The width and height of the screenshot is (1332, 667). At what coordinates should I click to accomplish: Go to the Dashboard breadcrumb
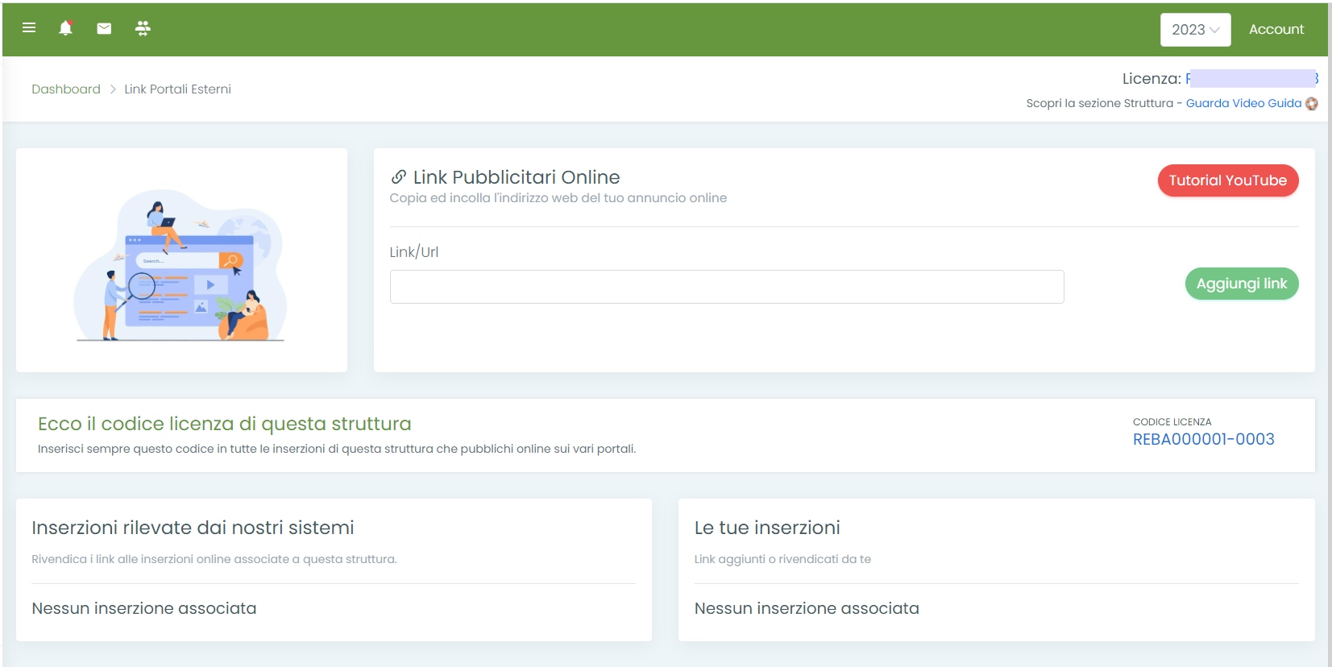click(66, 89)
